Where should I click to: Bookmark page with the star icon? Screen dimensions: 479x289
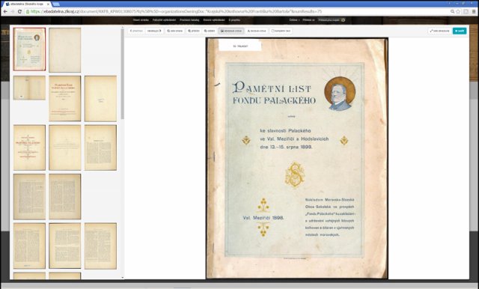(458, 12)
